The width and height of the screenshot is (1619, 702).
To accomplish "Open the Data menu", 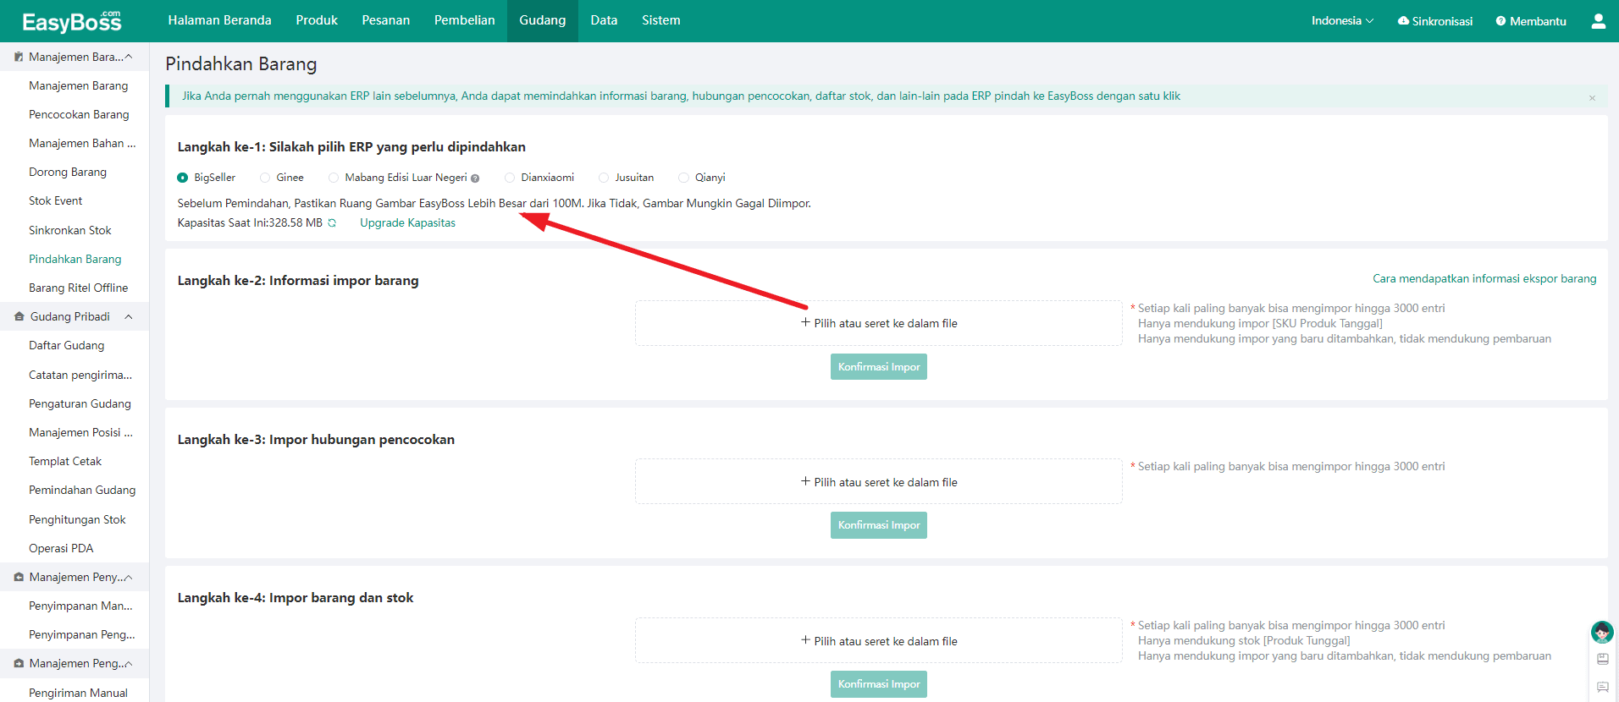I will point(604,20).
